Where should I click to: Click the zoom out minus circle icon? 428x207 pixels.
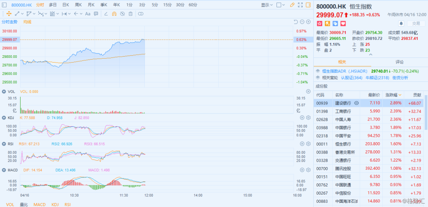click(x=302, y=22)
